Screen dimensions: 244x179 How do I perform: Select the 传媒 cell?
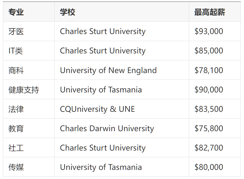click(16, 167)
